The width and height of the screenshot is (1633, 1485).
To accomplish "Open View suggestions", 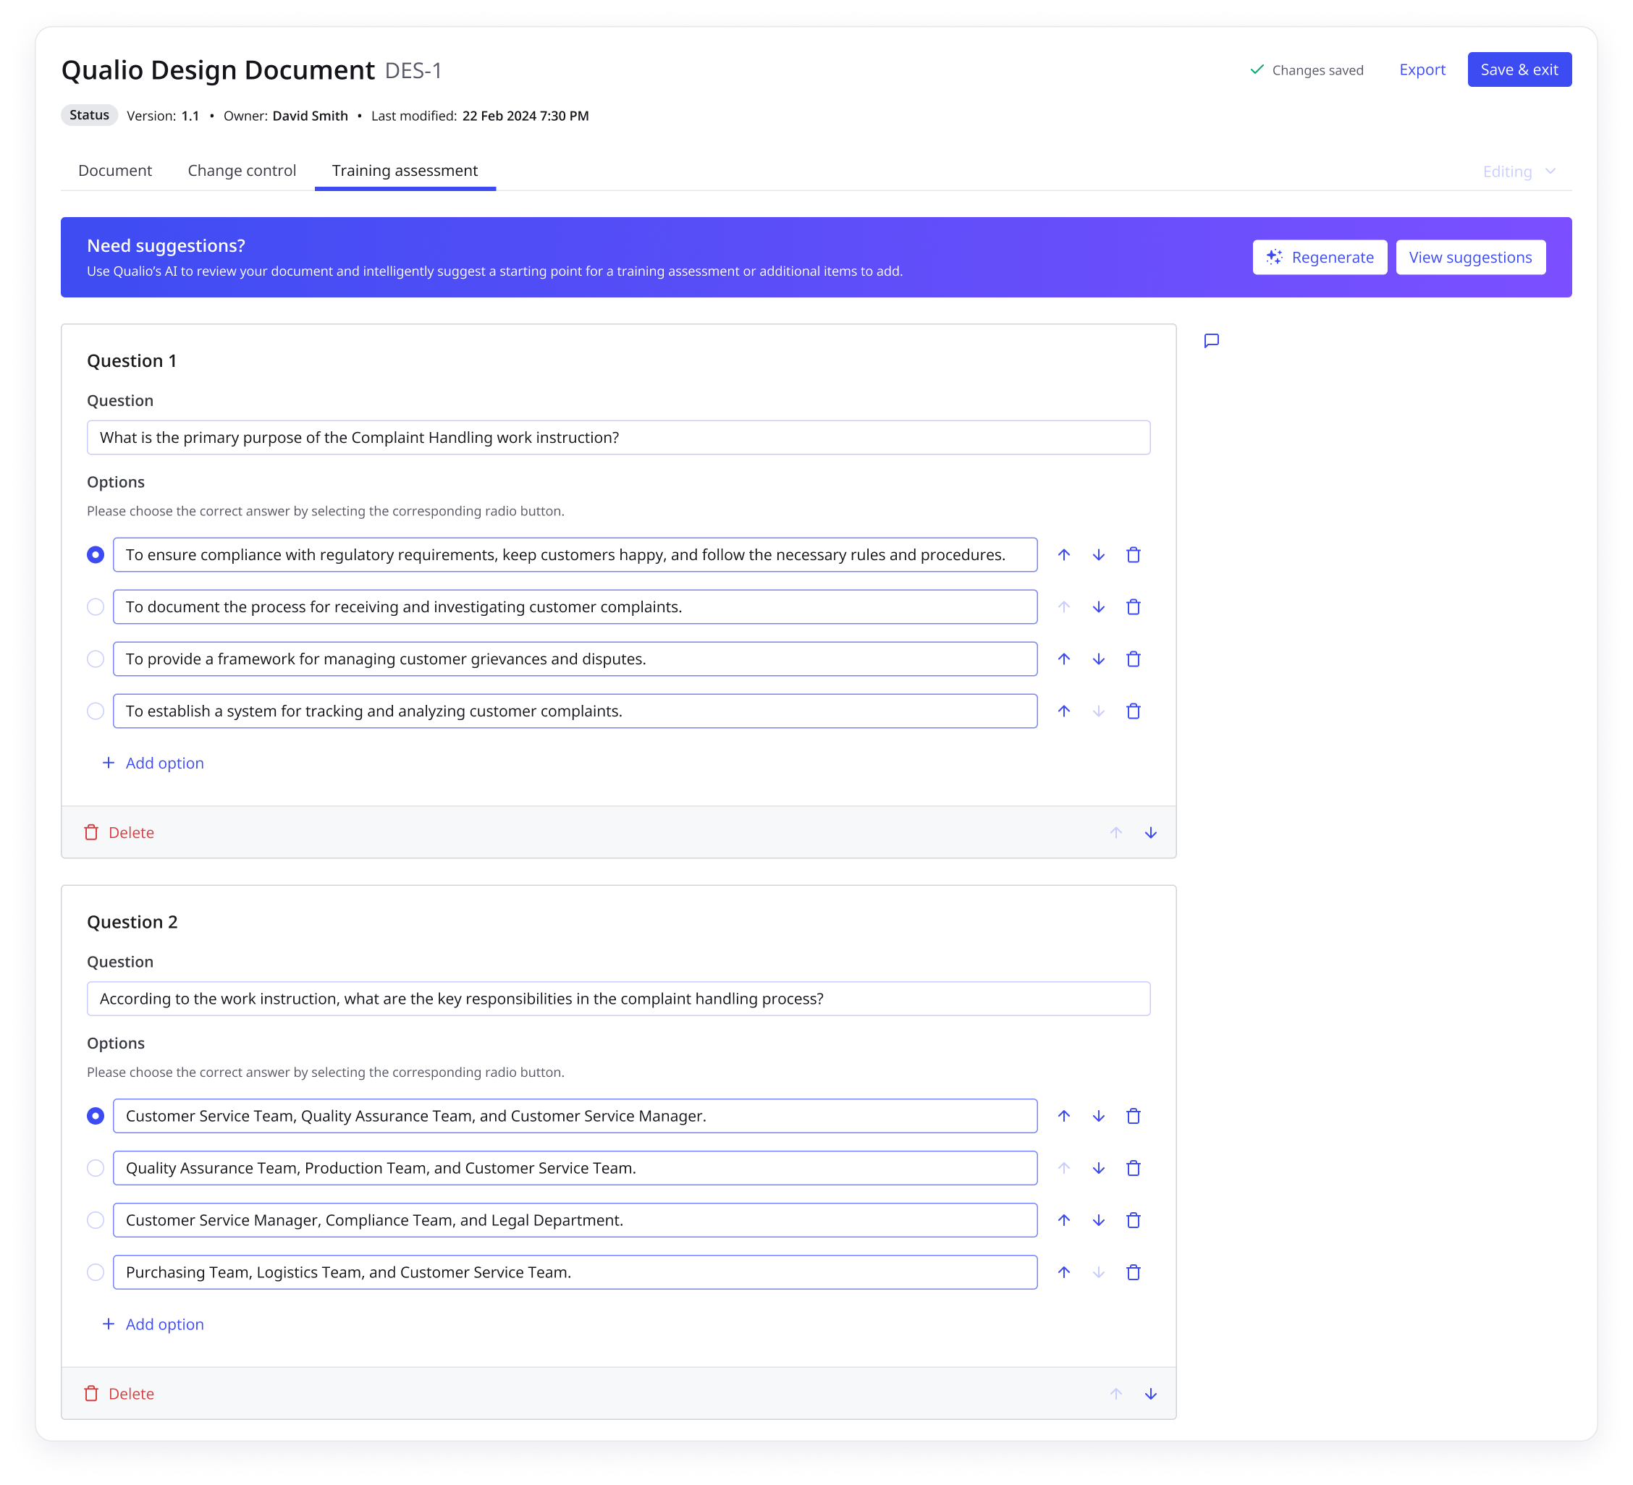I will pos(1470,257).
